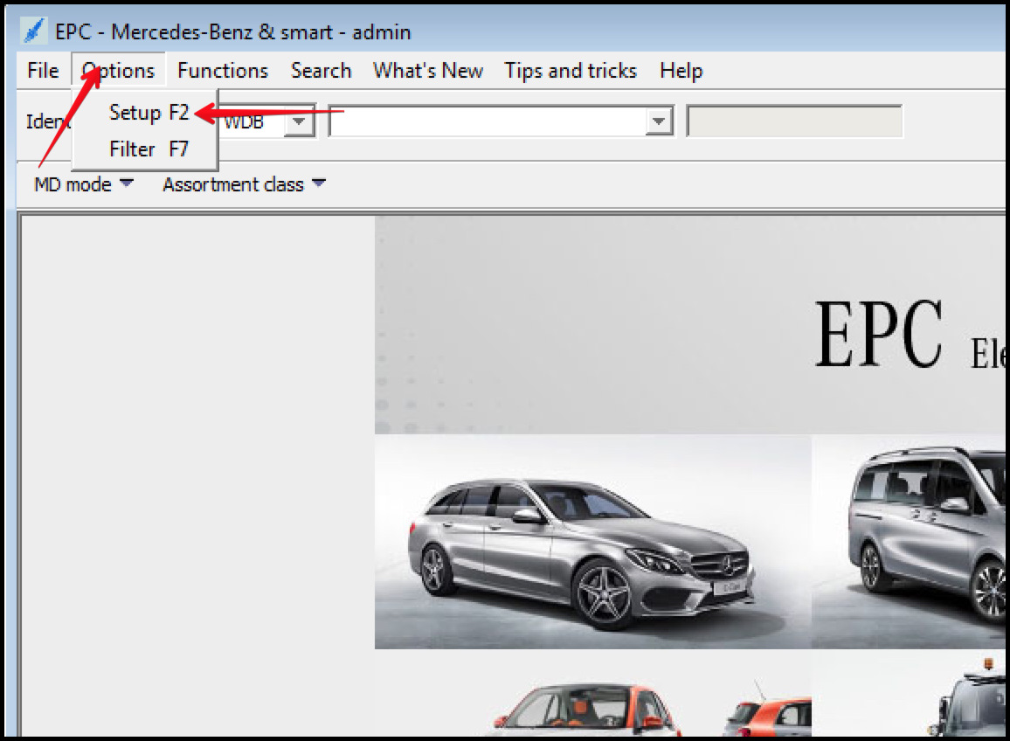Click the EPC splash screen logo
This screenshot has height=741, width=1010.
coord(878,332)
